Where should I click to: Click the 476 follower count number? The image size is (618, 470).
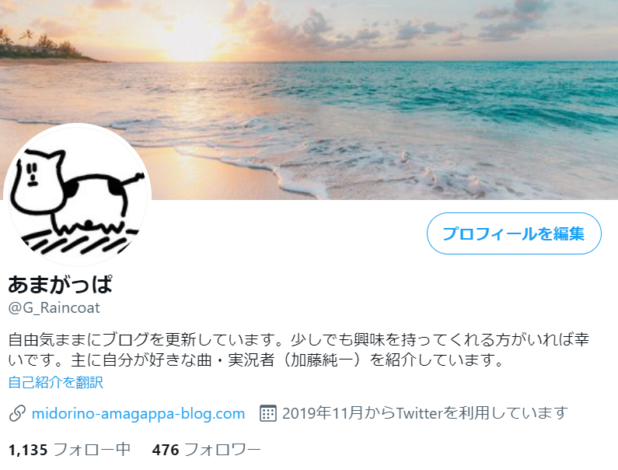point(166,450)
